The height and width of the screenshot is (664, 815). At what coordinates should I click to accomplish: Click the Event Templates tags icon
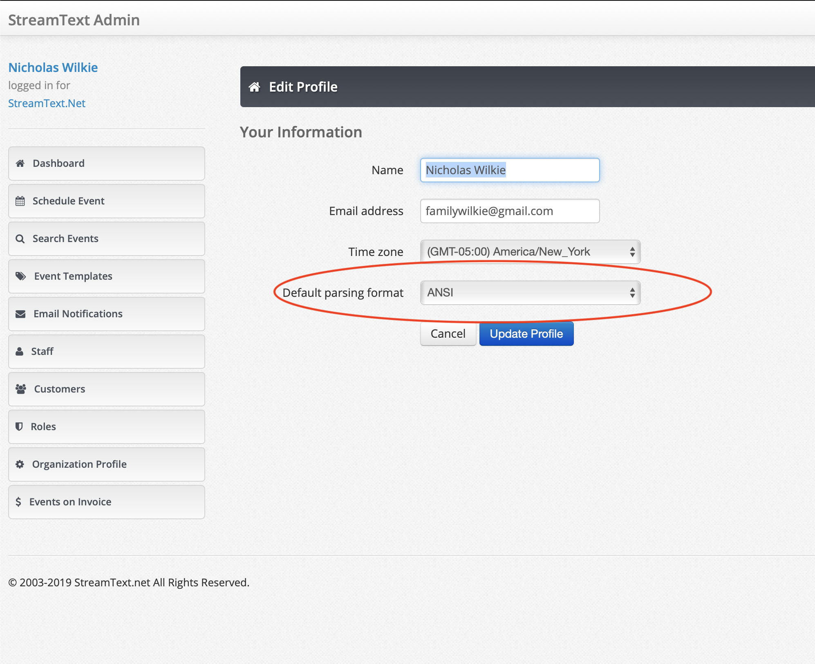(x=21, y=276)
